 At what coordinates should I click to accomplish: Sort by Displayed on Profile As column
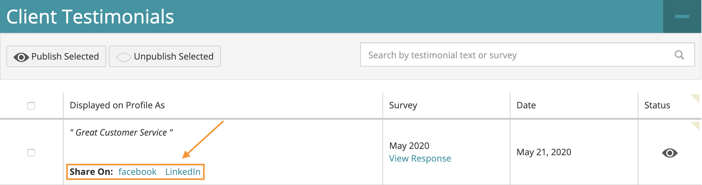pyautogui.click(x=117, y=105)
